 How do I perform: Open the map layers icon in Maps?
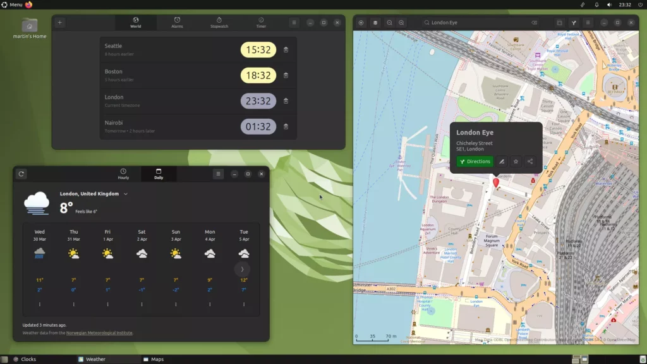coord(375,22)
